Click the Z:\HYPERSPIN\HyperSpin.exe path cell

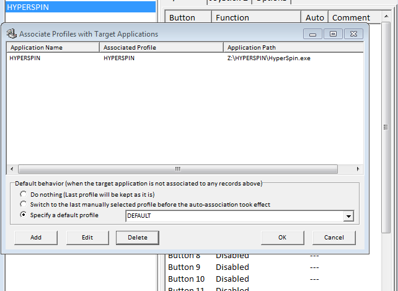click(x=269, y=58)
